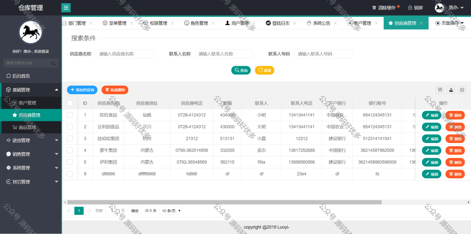The width and height of the screenshot is (471, 234).
Task: Click 清除缓存 trash icon in header
Action: click(x=374, y=8)
